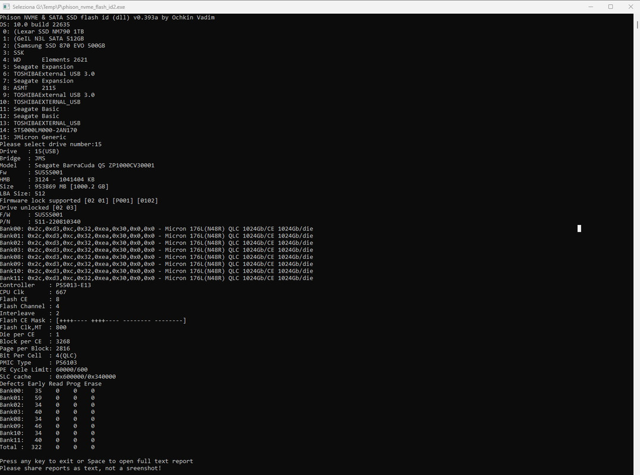
Task: Click the 'F/W : SU5SS001' line
Action: click(x=31, y=214)
